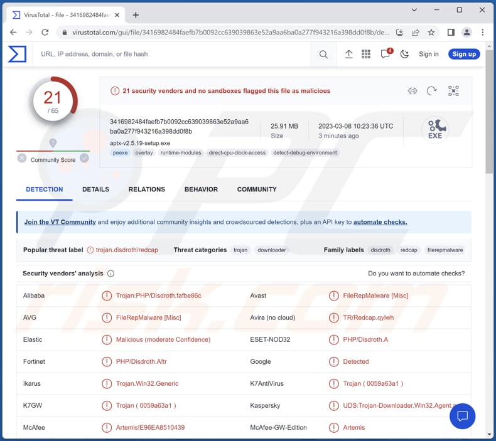This screenshot has height=441, width=496.
Task: Click the reanalyze file icon
Action: pyautogui.click(x=431, y=91)
